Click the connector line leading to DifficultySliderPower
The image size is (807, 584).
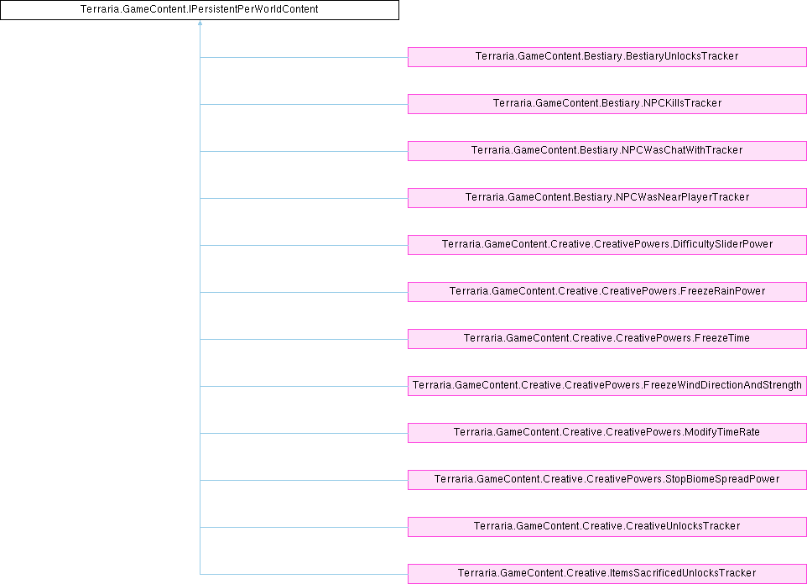304,245
